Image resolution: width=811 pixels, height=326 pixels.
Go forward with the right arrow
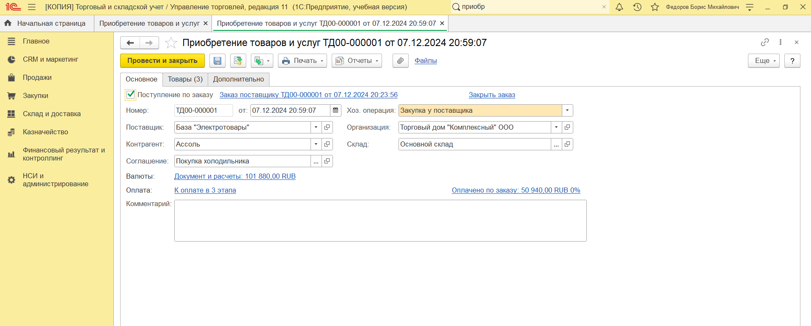pos(149,43)
